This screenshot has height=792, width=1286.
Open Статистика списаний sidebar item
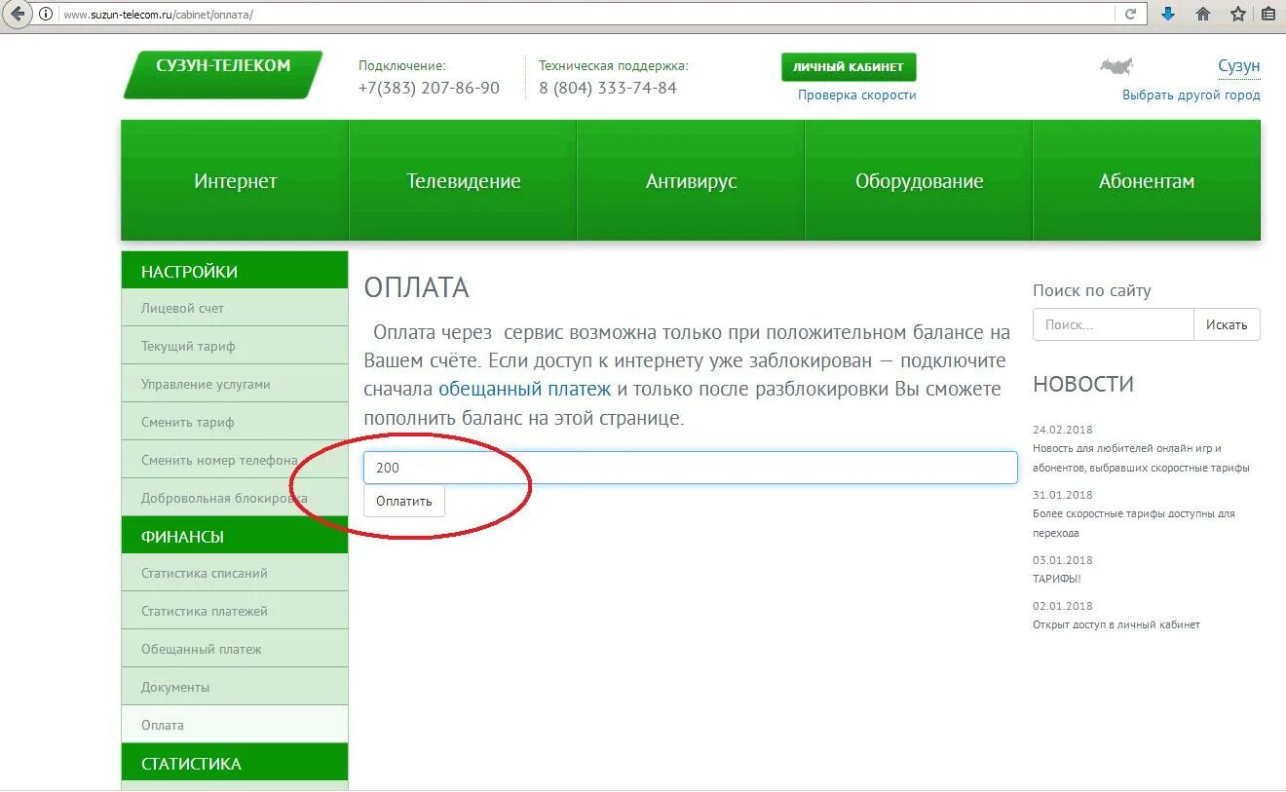(x=235, y=573)
